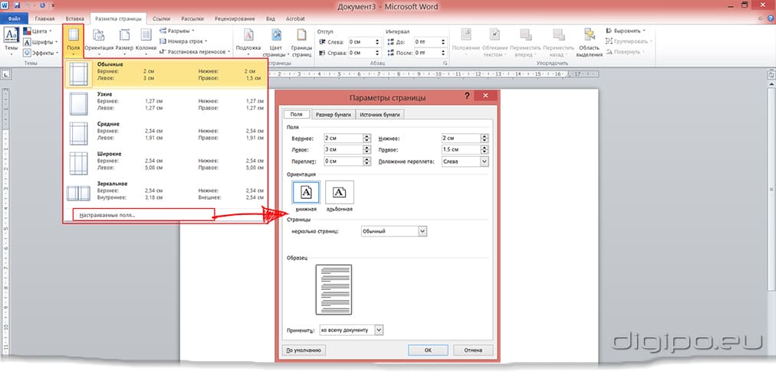The height and width of the screenshot is (378, 776).
Task: Click the Верхнее margin spinner arrows
Action: 367,138
